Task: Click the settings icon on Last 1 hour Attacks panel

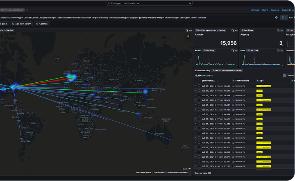Action: (x=278, y=30)
